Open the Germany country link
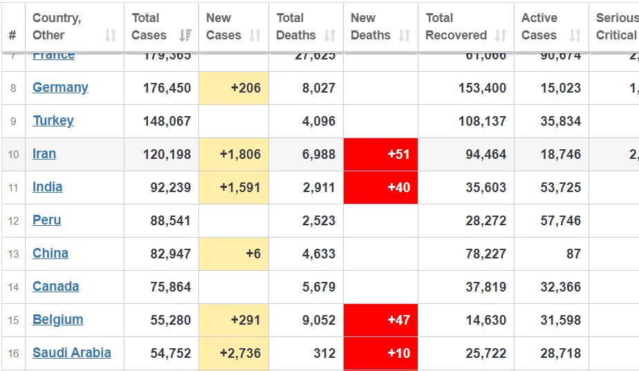 pyautogui.click(x=60, y=88)
